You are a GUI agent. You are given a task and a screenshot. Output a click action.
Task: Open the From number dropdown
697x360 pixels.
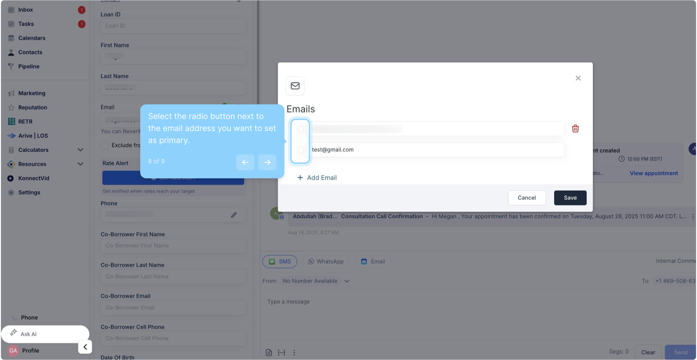tap(347, 281)
